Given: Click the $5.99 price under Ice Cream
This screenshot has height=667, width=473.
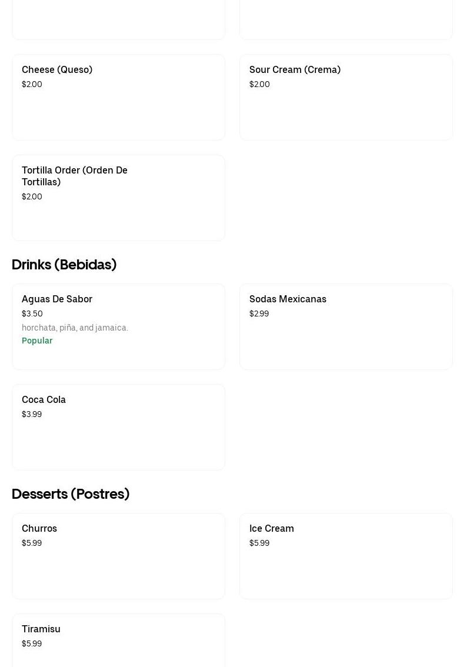Looking at the screenshot, I should coord(259,543).
